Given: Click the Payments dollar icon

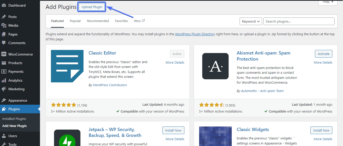Looking at the screenshot, I should (4, 71).
